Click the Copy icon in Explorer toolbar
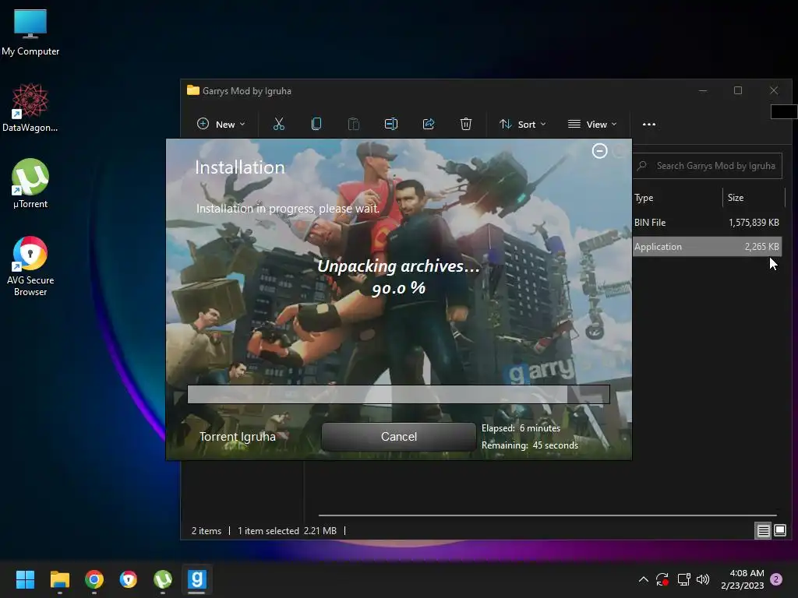Screen dimensions: 798x598 tap(316, 124)
